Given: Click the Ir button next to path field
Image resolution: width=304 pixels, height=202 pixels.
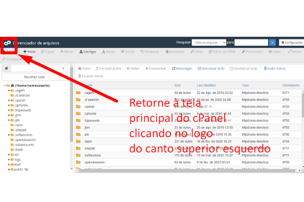Looking at the screenshot, I should [x=63, y=68].
